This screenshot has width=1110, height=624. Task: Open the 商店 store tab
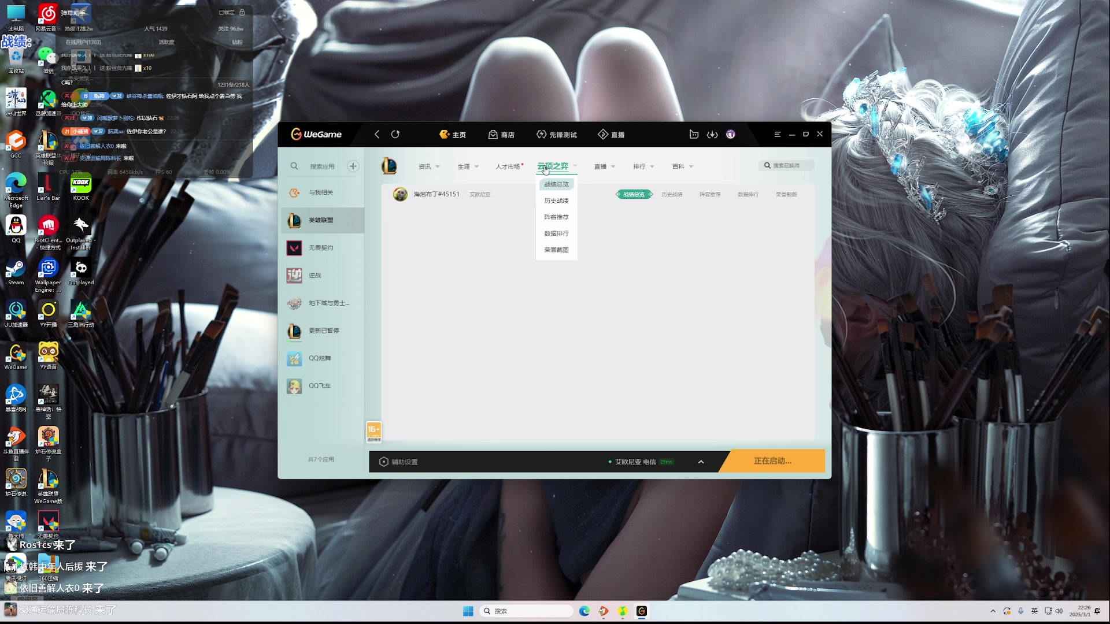[x=501, y=135]
